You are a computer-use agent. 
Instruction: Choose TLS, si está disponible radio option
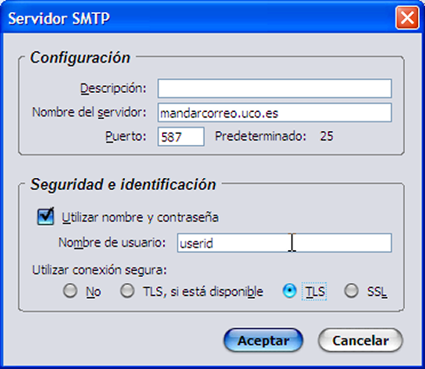point(127,291)
